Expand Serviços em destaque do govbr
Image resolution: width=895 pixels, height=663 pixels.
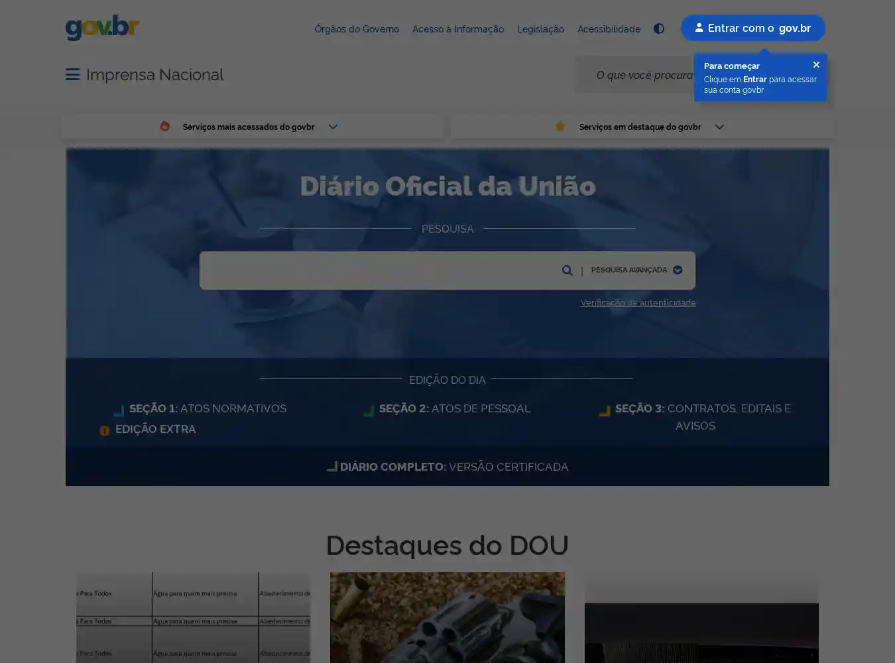pyautogui.click(x=641, y=127)
